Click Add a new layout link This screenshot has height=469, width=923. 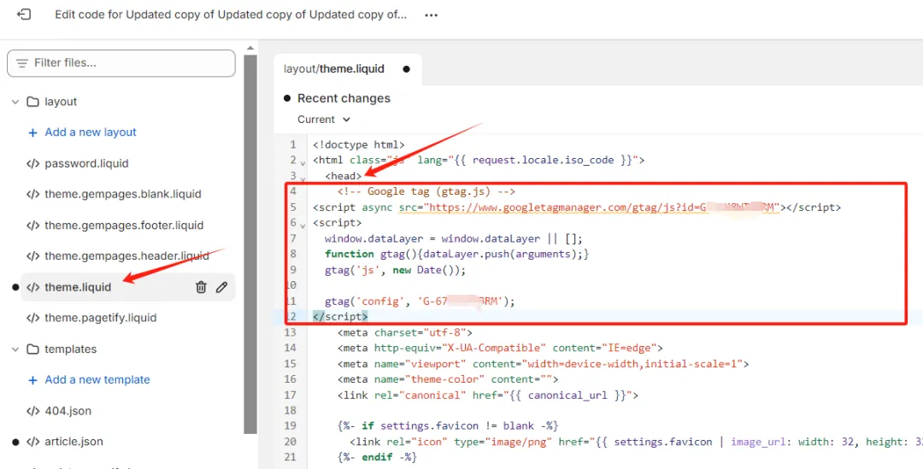coord(90,132)
